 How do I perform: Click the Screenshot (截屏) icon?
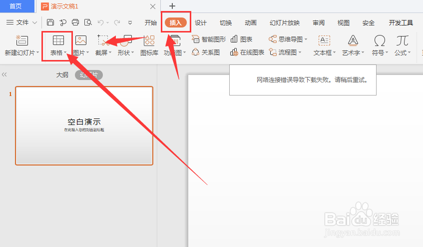[103, 40]
